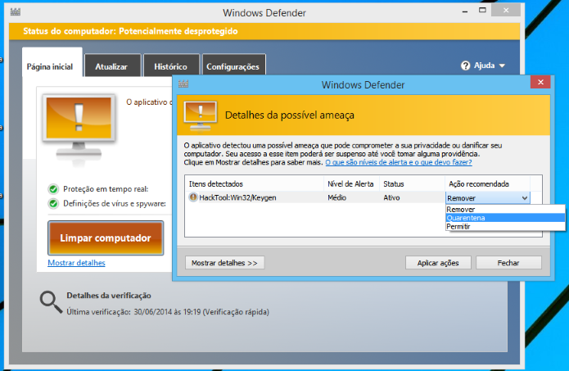Click Mostrar detalhes link under Limpar computador
This screenshot has width=569, height=371.
(x=77, y=263)
